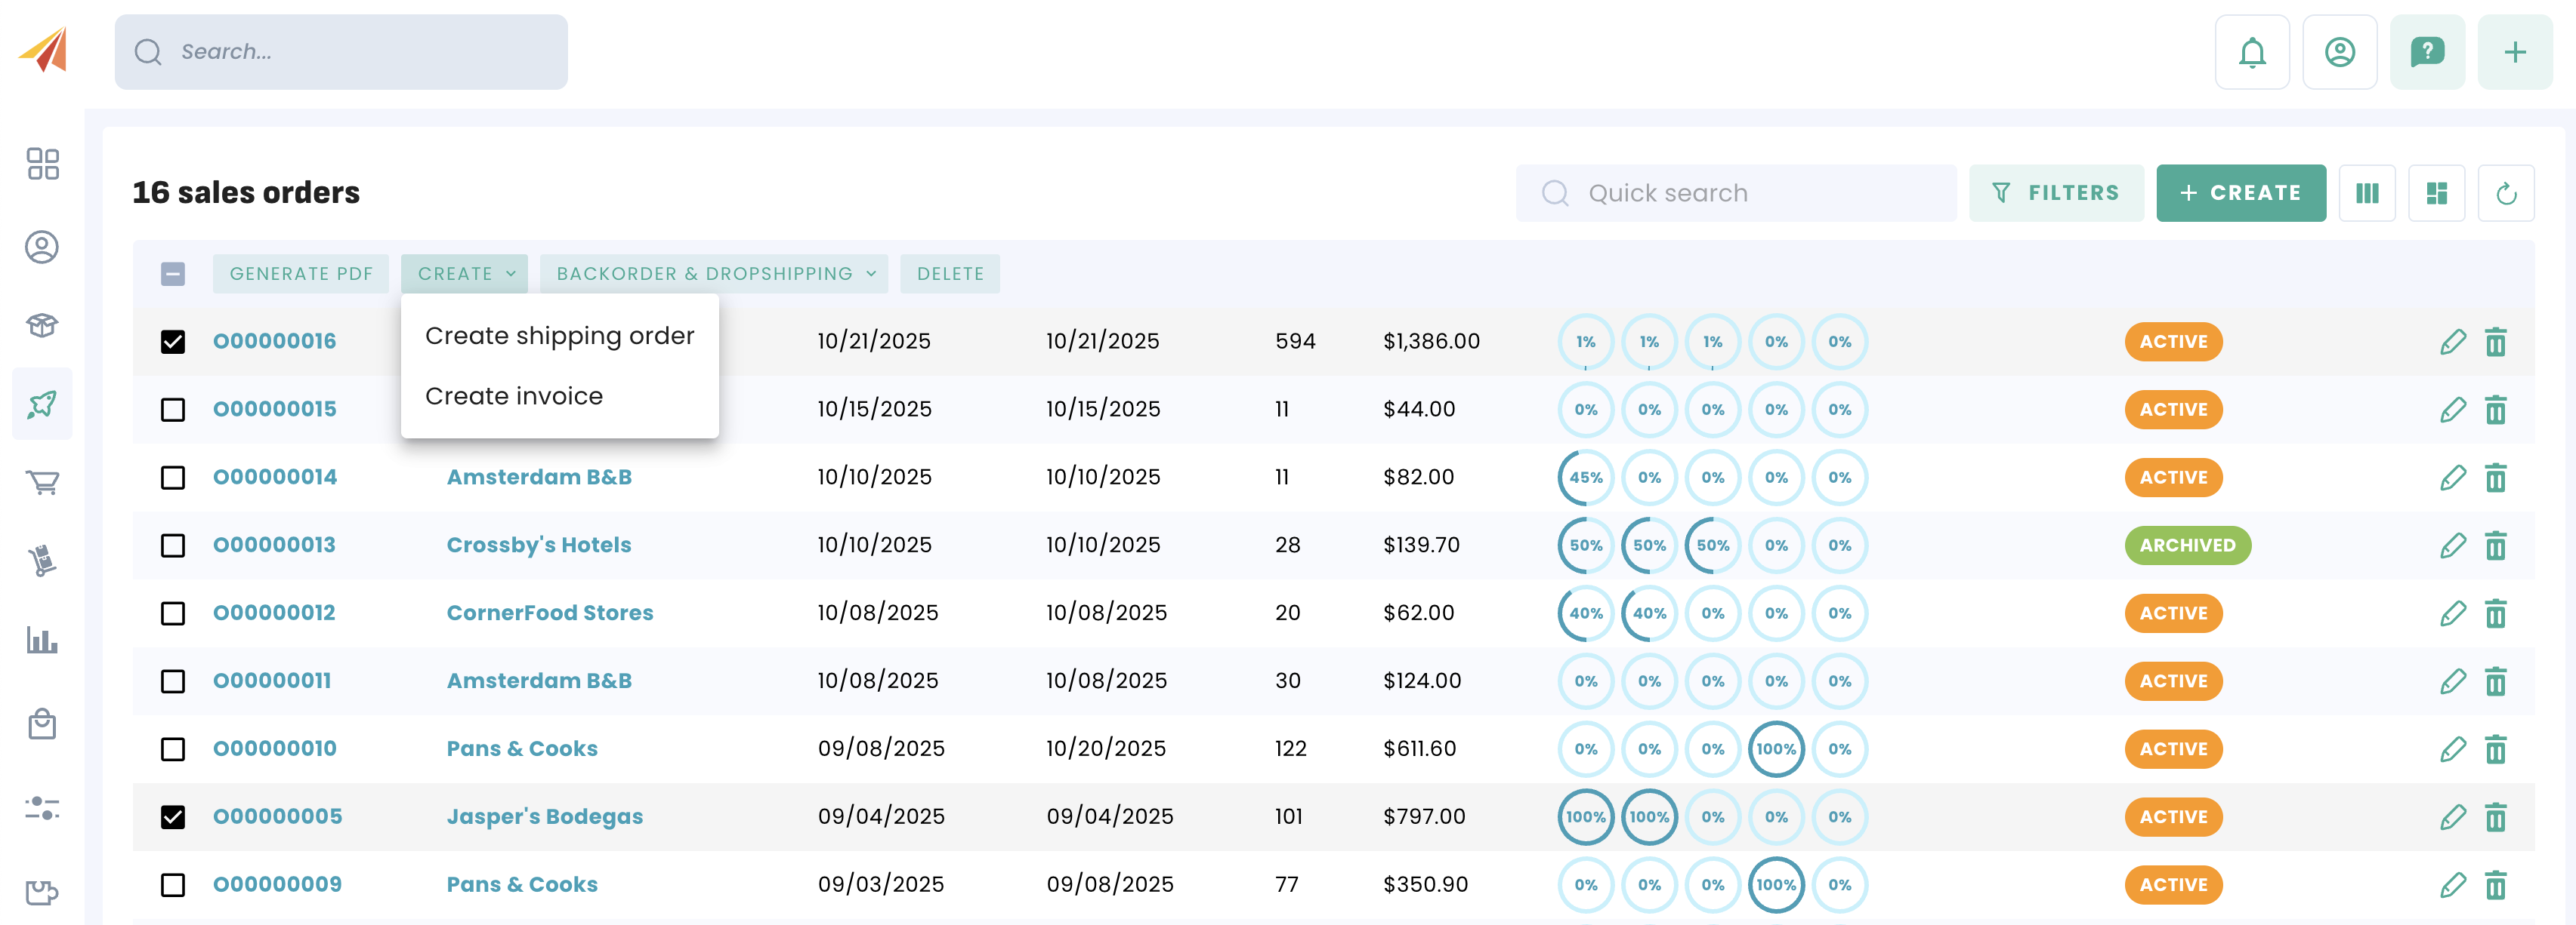Open shopping cart sidebar icon
This screenshot has height=925, width=2576.
[42, 482]
